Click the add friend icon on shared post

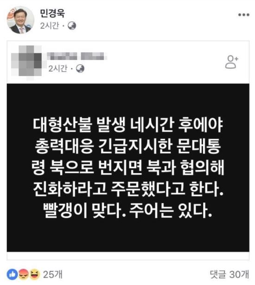coord(232,62)
